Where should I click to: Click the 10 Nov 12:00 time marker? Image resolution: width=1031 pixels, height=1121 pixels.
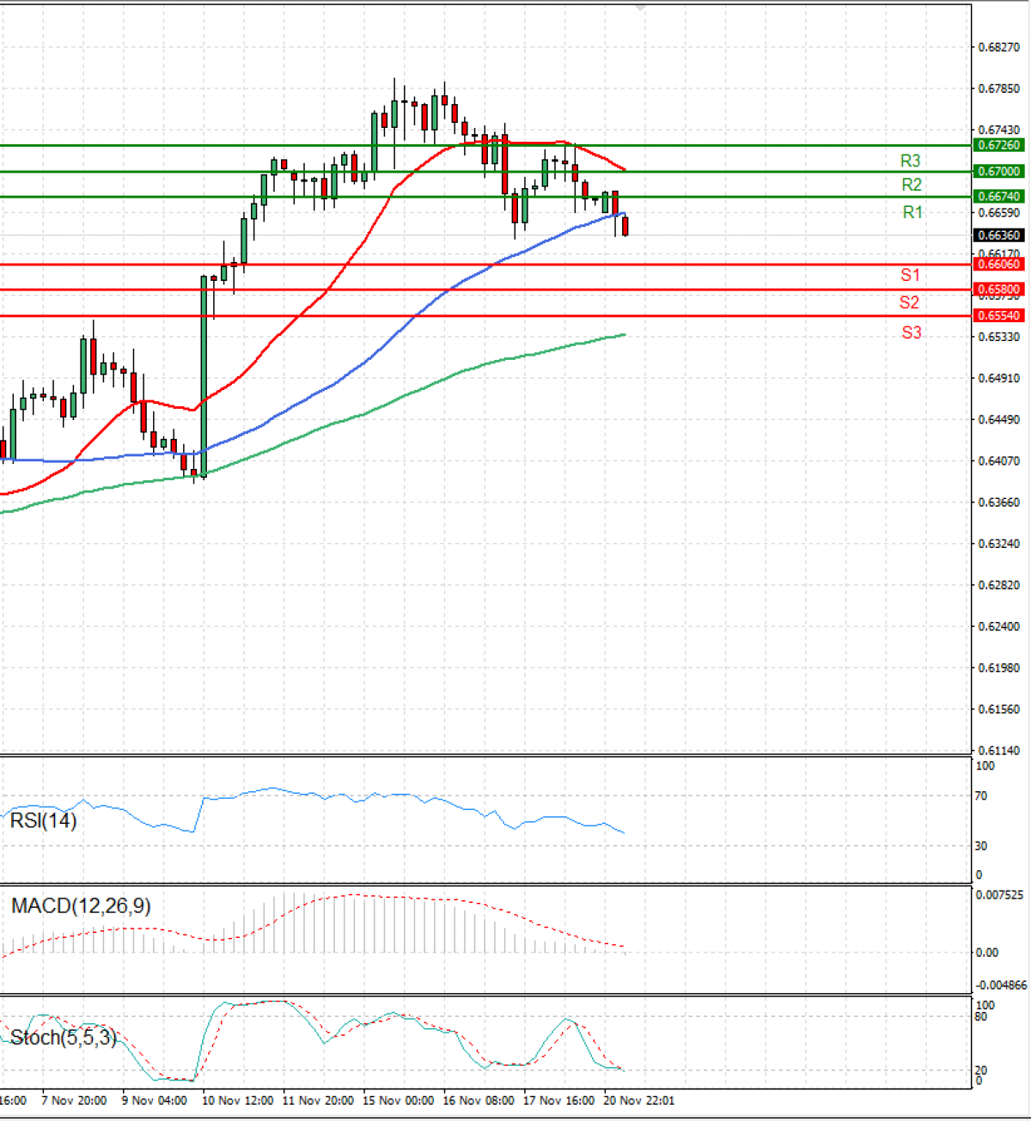click(x=237, y=1100)
